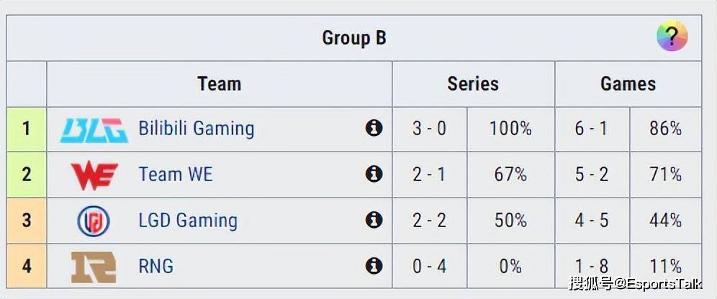Open the RNG team link

(156, 266)
